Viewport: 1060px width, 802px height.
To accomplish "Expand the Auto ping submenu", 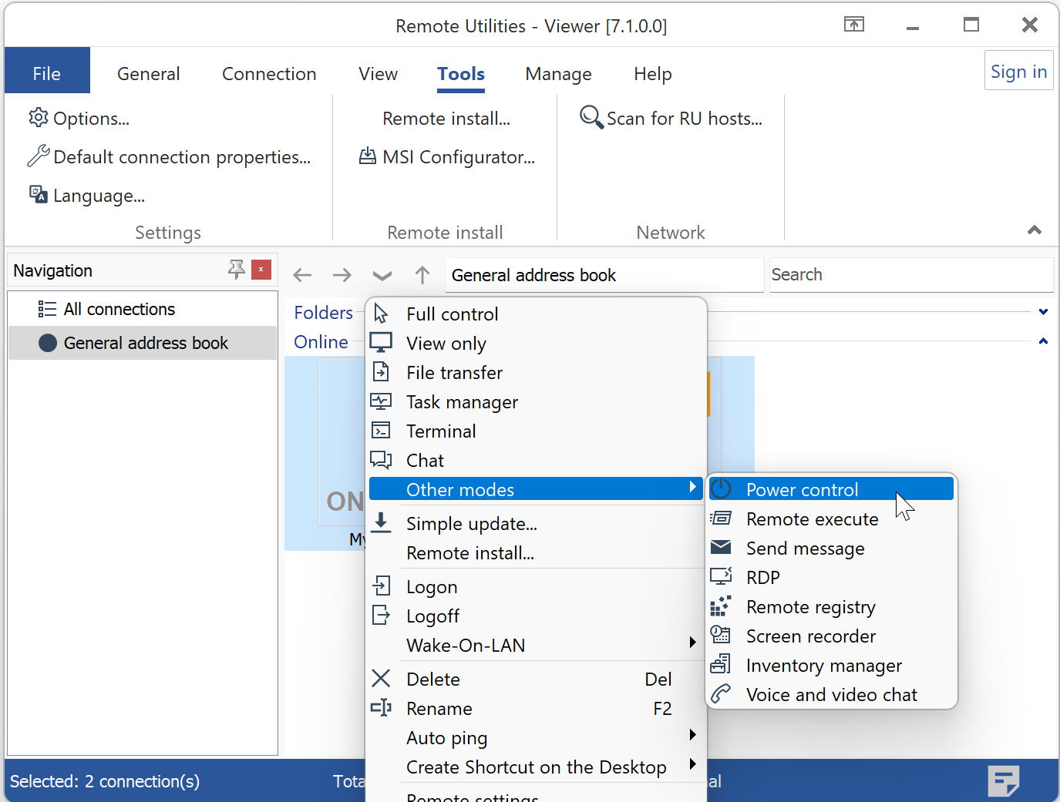I will [x=692, y=736].
